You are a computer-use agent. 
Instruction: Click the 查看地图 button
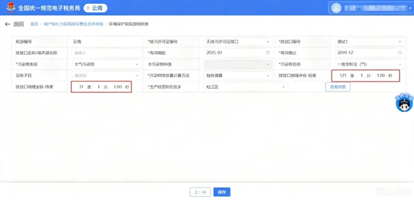point(338,87)
